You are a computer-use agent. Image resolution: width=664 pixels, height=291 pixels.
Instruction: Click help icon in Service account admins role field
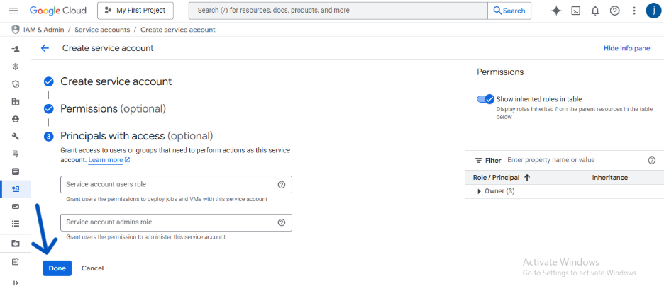281,222
